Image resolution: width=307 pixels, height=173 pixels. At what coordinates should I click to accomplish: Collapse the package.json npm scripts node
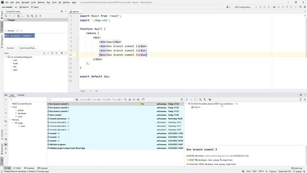pyautogui.click(x=5, y=57)
